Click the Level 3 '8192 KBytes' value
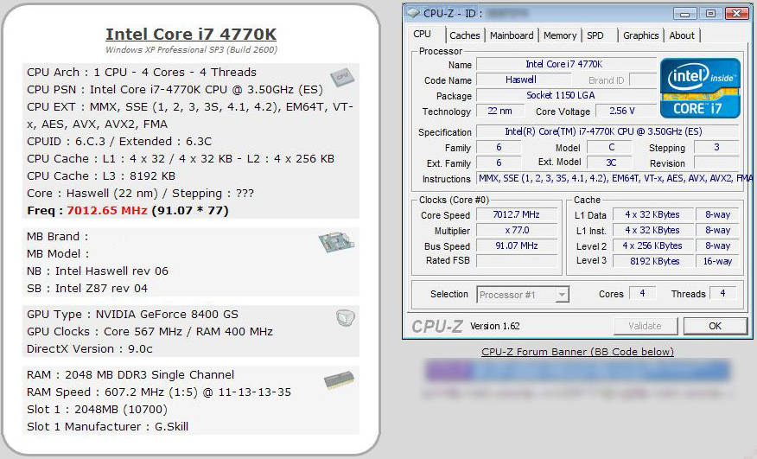757x459 pixels. 652,261
